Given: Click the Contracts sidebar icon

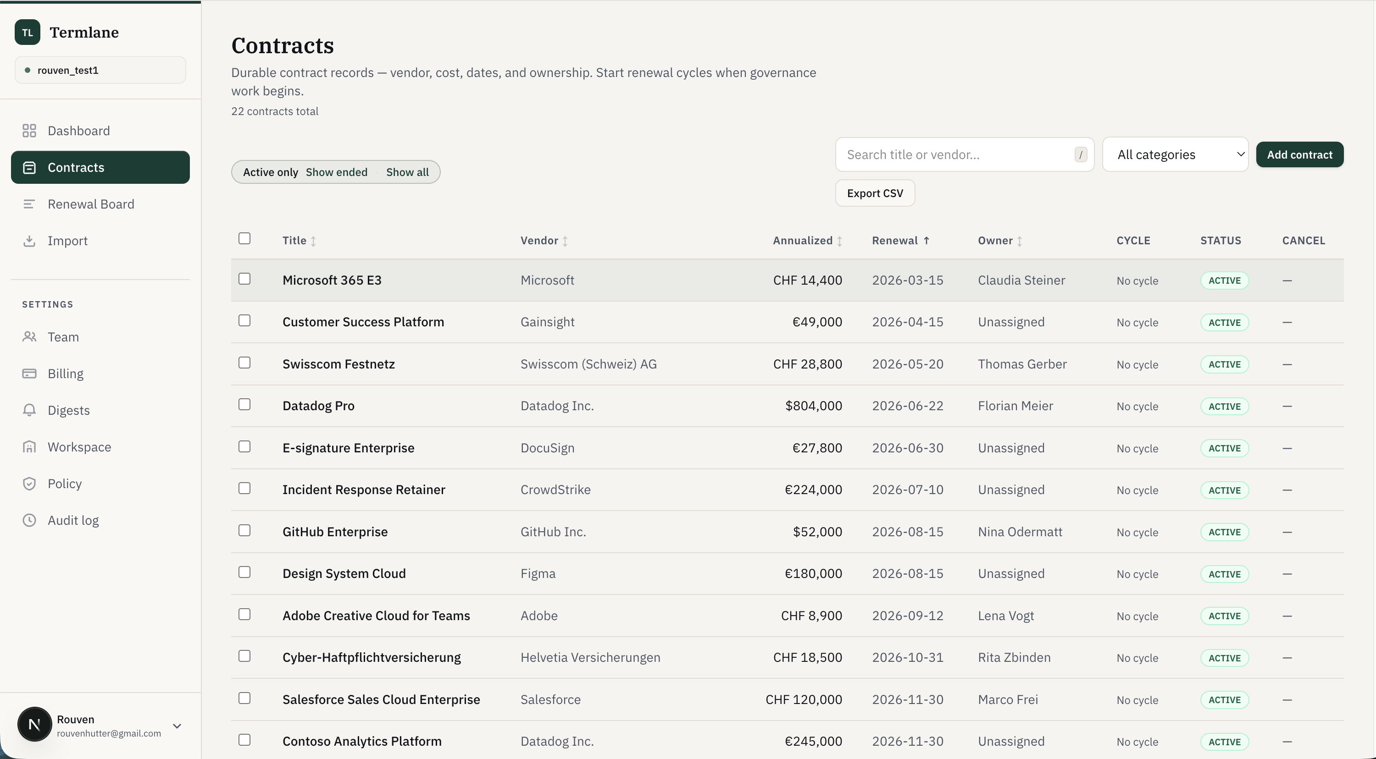Looking at the screenshot, I should pos(29,168).
